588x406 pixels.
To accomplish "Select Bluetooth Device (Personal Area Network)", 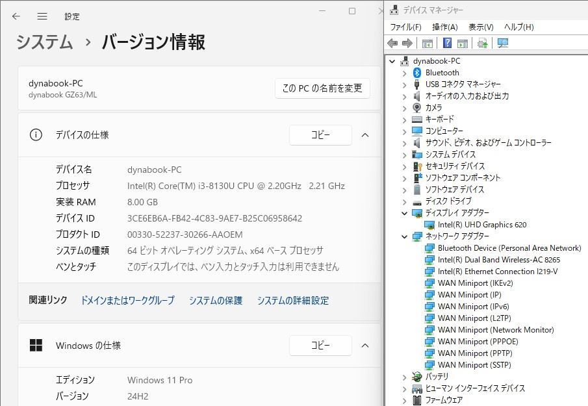I will 509,247.
